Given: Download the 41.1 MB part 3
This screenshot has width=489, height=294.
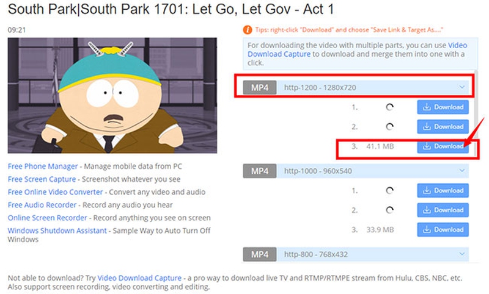Looking at the screenshot, I should 443,146.
